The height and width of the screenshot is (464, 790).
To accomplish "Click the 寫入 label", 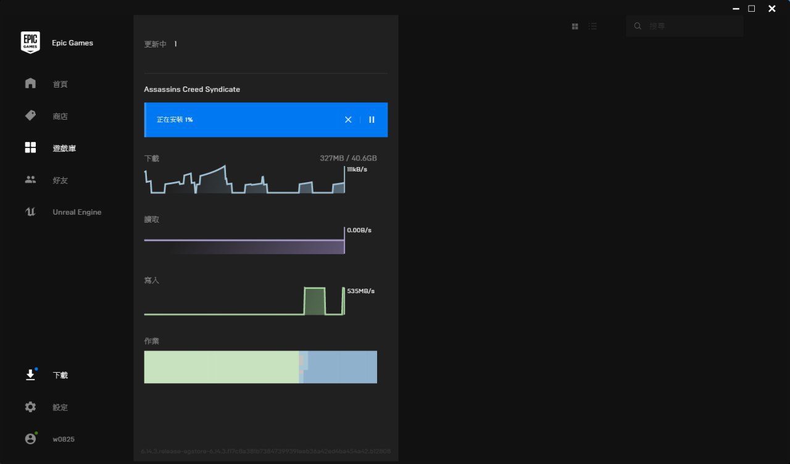I will (x=152, y=281).
